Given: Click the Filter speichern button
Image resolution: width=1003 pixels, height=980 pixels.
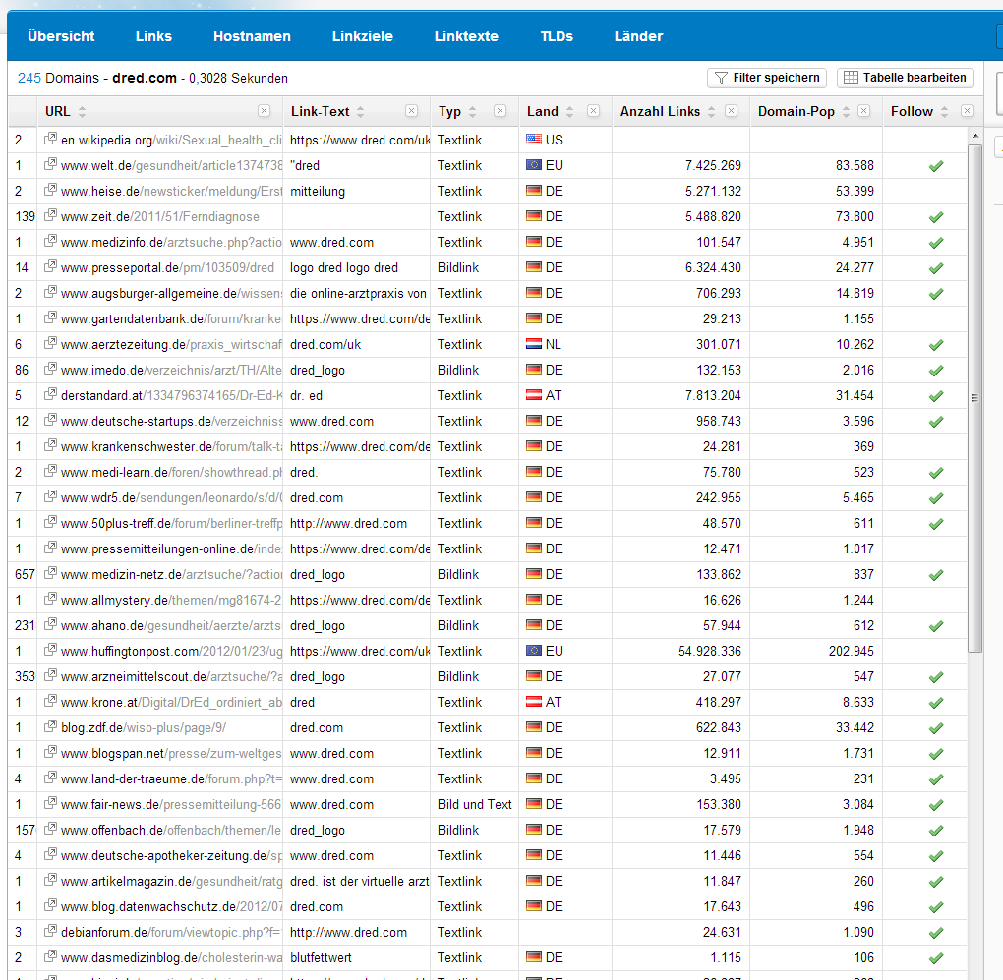Looking at the screenshot, I should pos(766,78).
